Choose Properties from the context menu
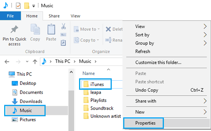The height and width of the screenshot is (131, 211). (x=167, y=123)
